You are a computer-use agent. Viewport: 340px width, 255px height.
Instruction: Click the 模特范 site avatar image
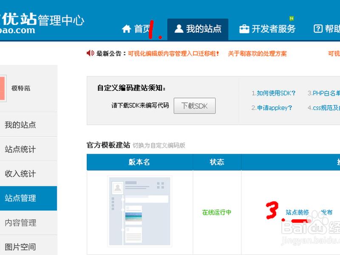3,88
